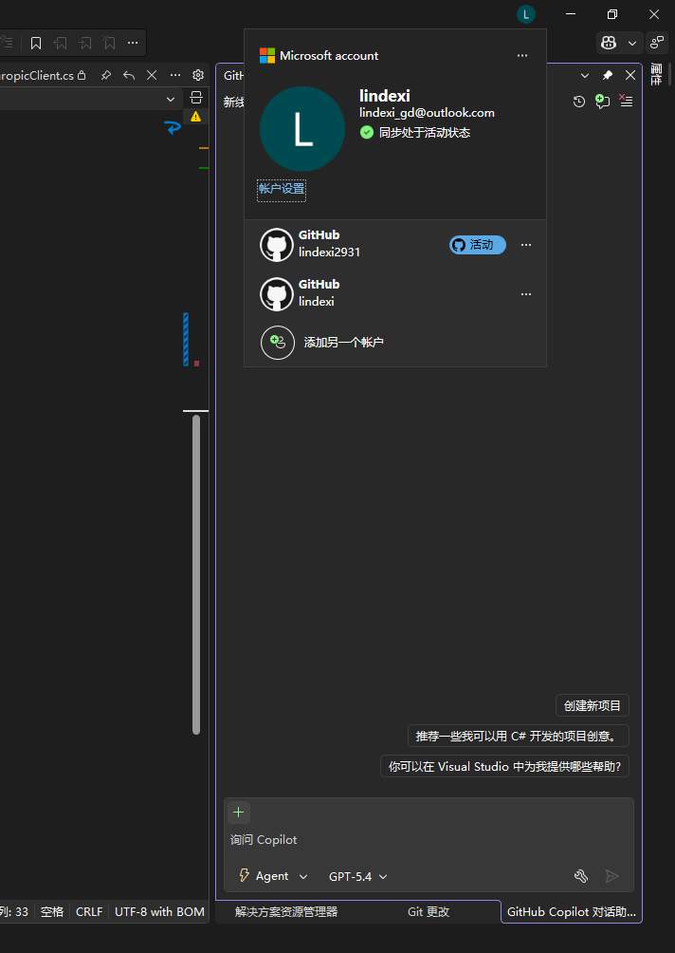Open Copilot window options chevron

pos(585,75)
